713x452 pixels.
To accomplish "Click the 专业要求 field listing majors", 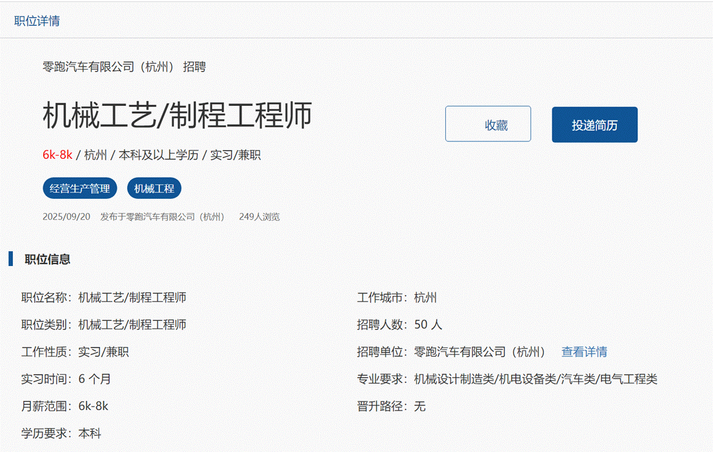I will (535, 379).
